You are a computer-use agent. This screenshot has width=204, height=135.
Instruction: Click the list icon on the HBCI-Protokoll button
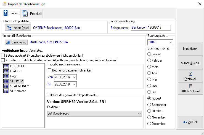tap(190, 86)
